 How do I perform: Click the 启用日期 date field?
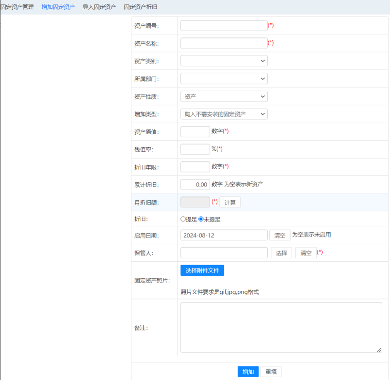point(224,235)
